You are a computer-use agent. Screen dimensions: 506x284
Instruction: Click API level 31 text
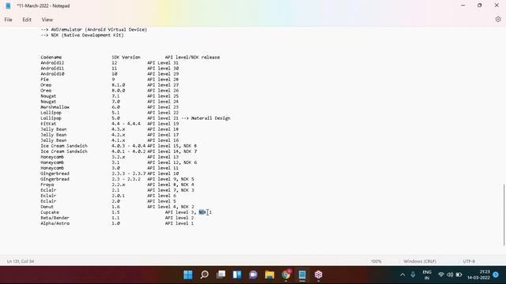click(x=163, y=63)
